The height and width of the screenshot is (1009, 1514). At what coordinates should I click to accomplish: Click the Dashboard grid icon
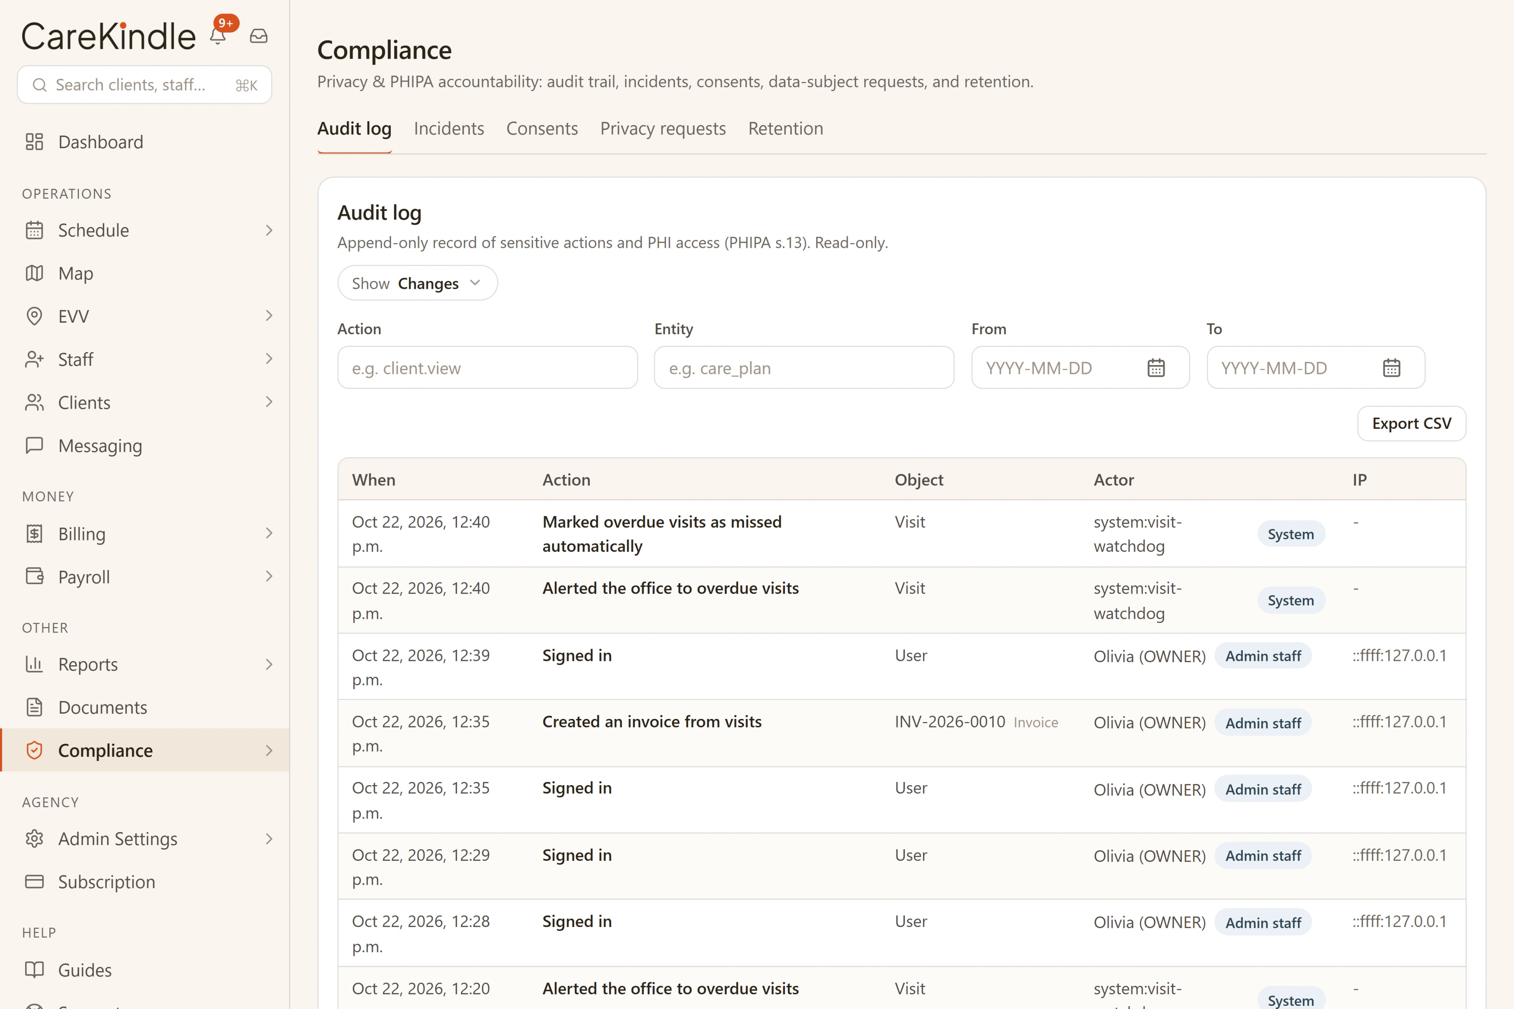(x=34, y=141)
